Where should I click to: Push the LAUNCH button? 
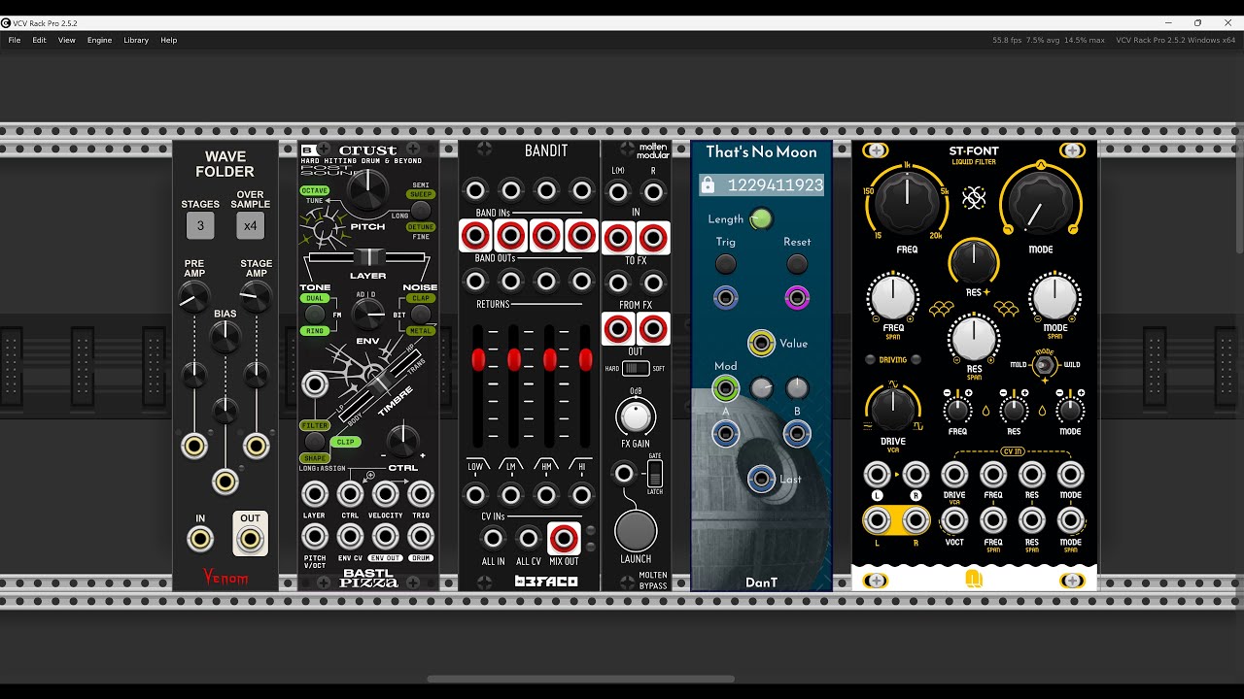point(635,531)
